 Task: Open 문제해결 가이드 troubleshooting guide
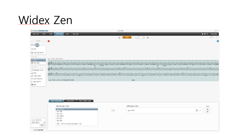tap(38, 70)
